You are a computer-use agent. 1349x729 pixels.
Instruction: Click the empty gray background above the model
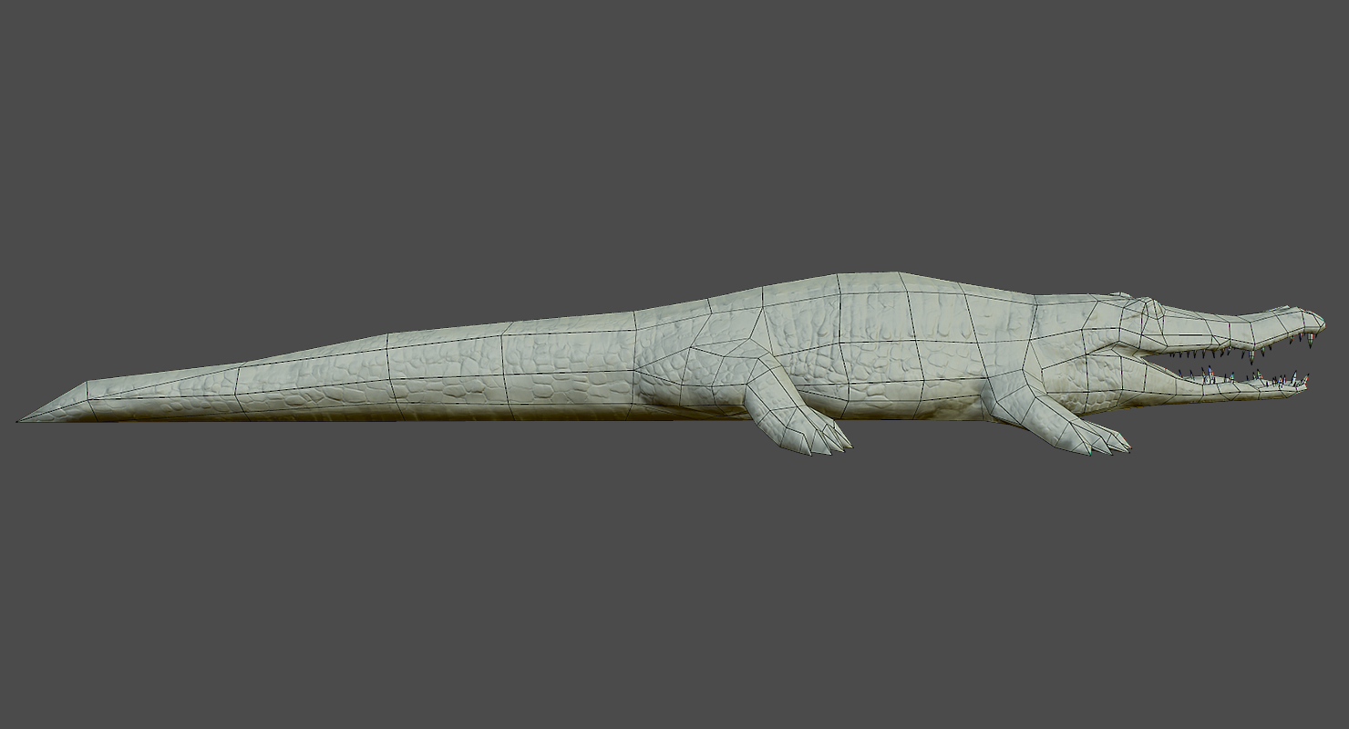(x=674, y=137)
